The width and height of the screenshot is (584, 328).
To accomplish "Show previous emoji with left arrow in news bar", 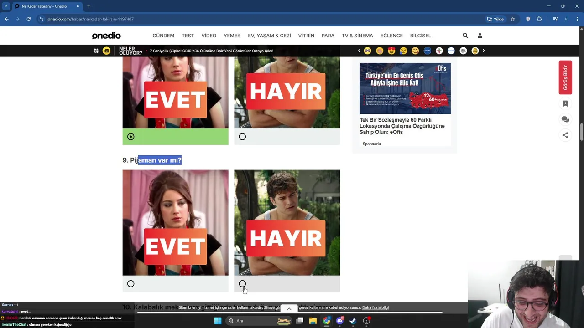I will tap(359, 51).
